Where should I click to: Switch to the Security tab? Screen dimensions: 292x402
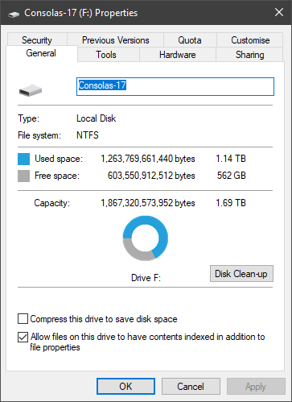pos(37,40)
